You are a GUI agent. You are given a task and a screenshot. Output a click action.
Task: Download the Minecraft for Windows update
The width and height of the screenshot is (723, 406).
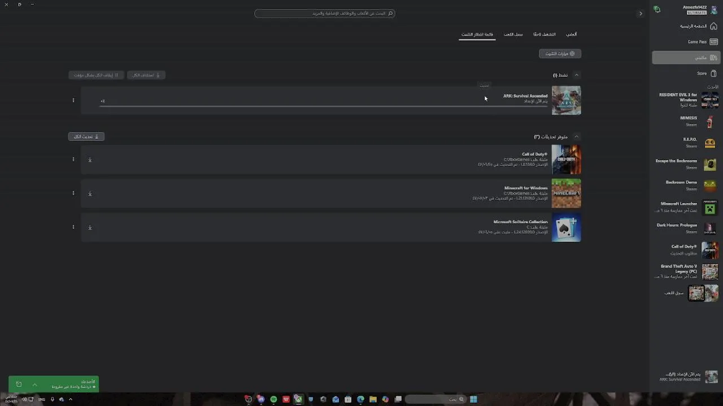(90, 193)
